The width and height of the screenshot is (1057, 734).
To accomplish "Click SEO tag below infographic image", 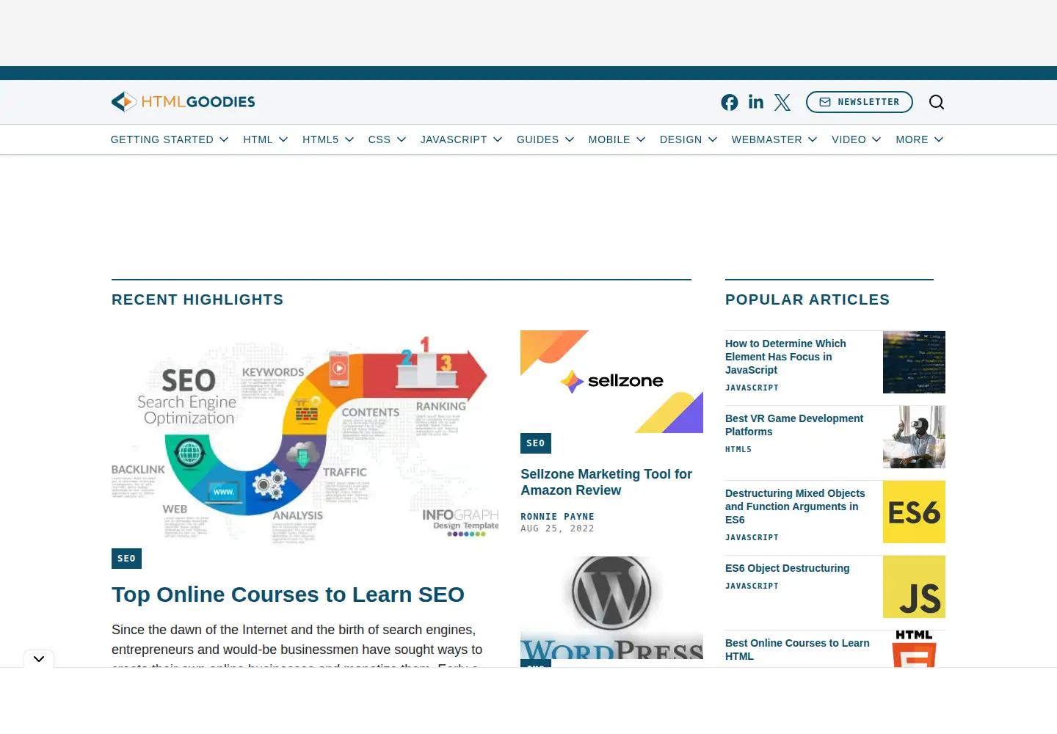I will [126, 559].
